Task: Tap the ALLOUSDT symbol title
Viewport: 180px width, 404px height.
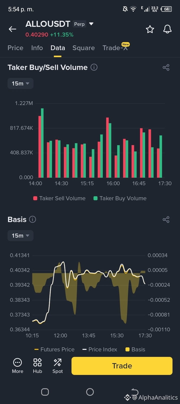Action: (x=48, y=24)
